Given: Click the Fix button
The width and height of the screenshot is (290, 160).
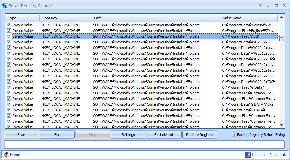Looking at the screenshot, I should 57,135.
